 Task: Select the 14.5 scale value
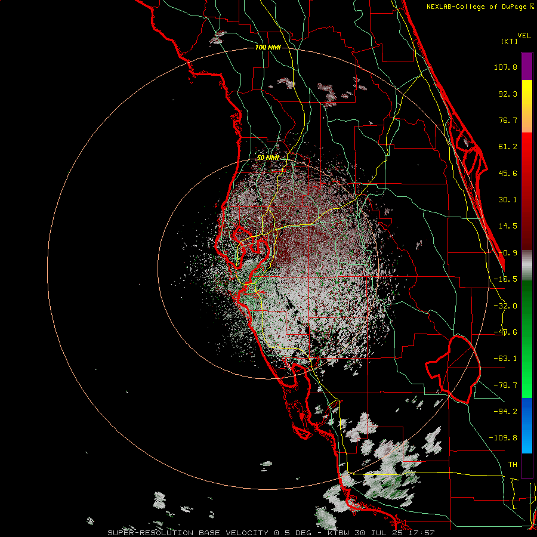tap(508, 226)
